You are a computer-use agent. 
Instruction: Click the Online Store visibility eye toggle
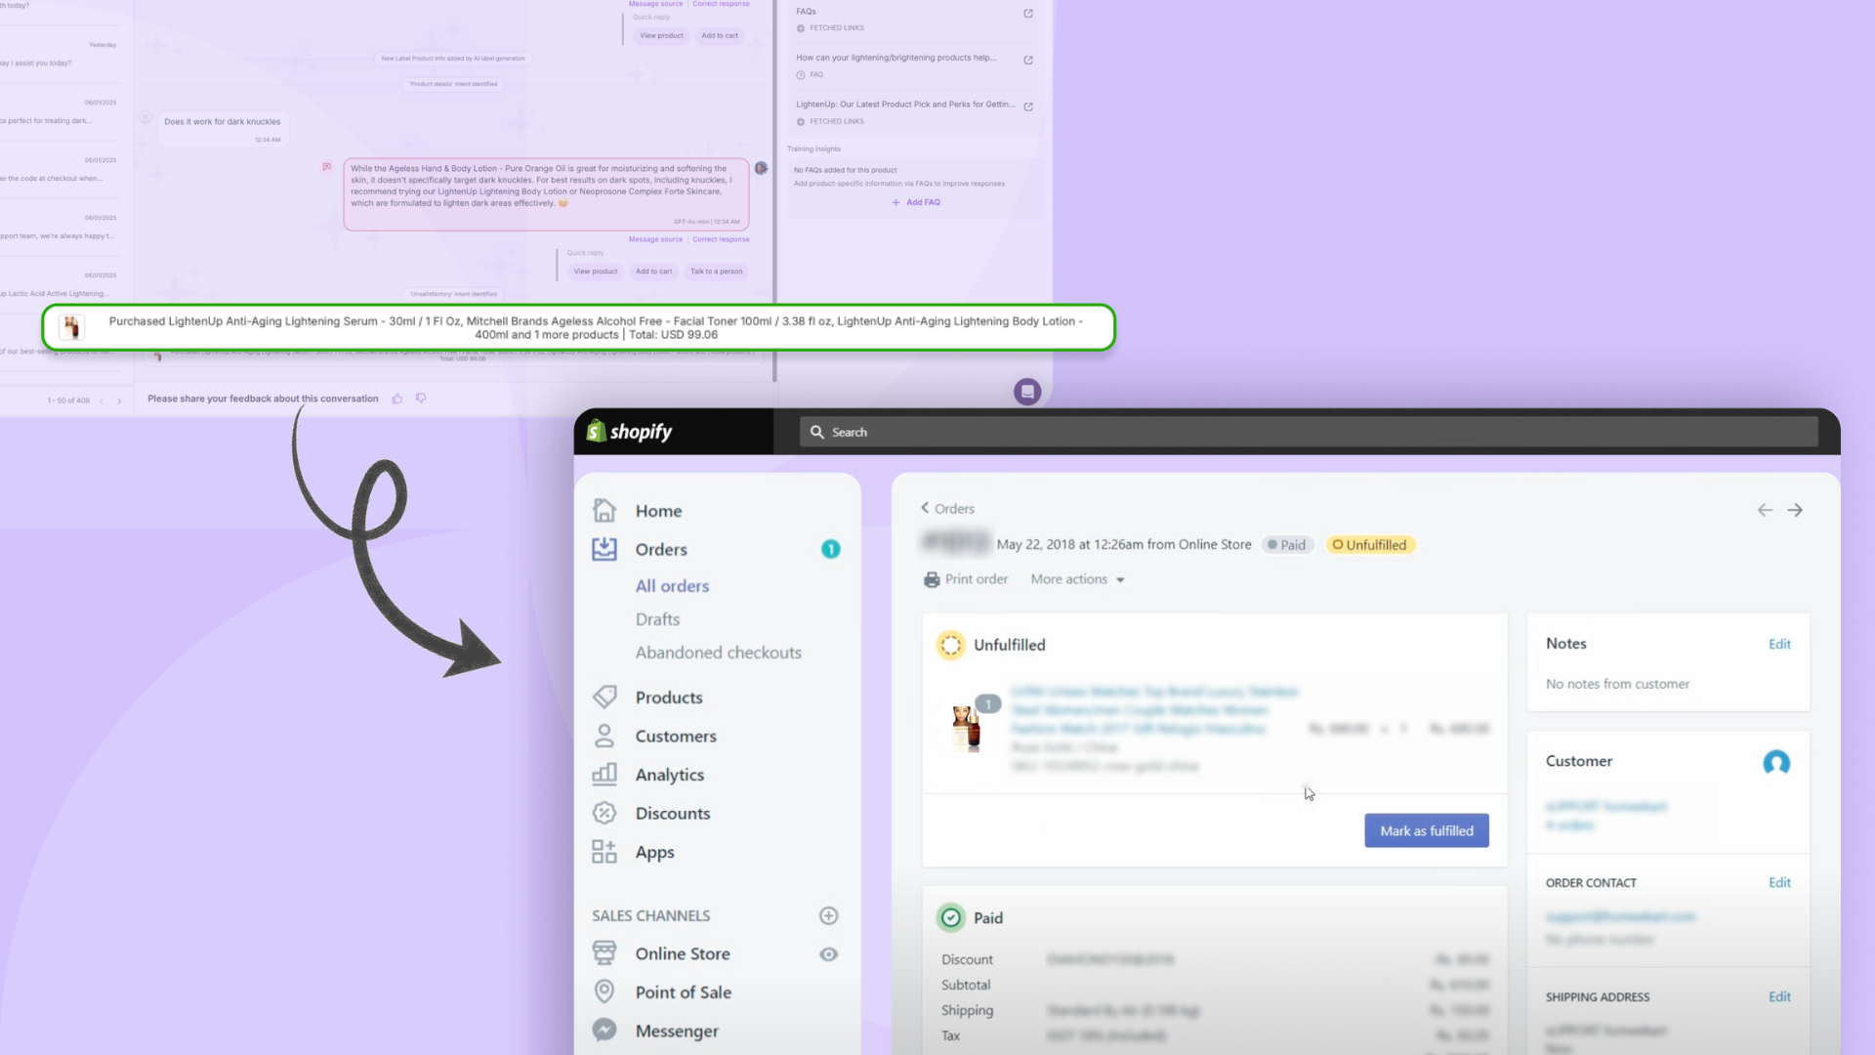(829, 953)
